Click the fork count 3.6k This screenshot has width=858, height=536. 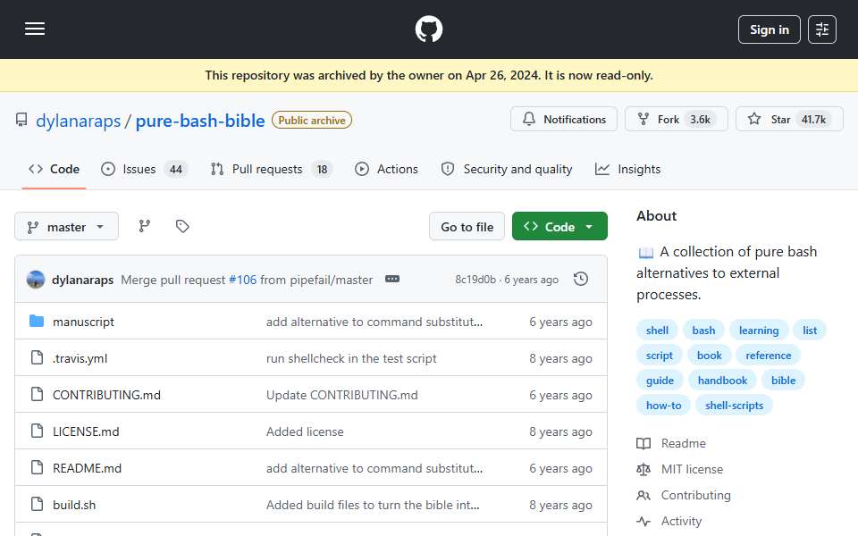click(x=700, y=119)
